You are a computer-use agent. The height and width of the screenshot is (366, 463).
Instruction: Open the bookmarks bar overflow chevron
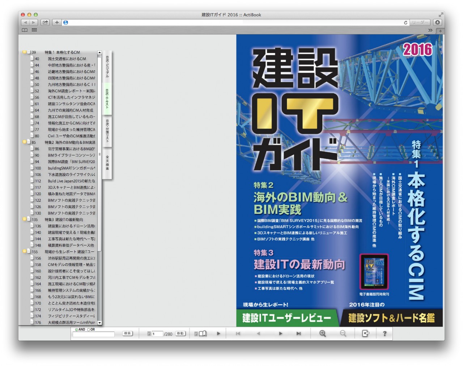point(430,30)
